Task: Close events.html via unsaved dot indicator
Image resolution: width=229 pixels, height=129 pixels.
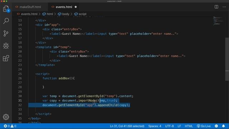Action: pyautogui.click(x=75, y=7)
